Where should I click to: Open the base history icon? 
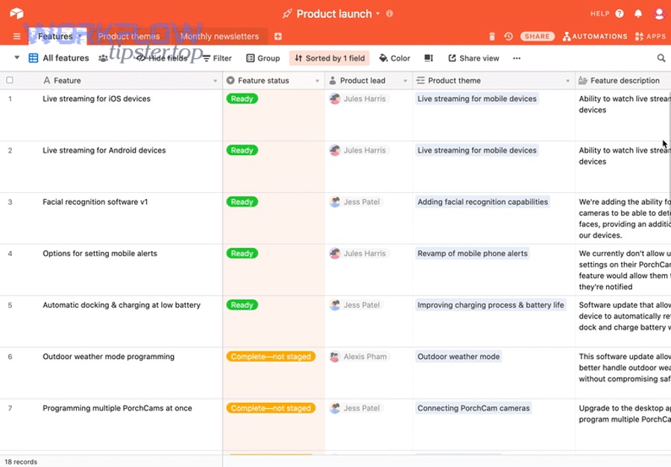[x=508, y=36]
